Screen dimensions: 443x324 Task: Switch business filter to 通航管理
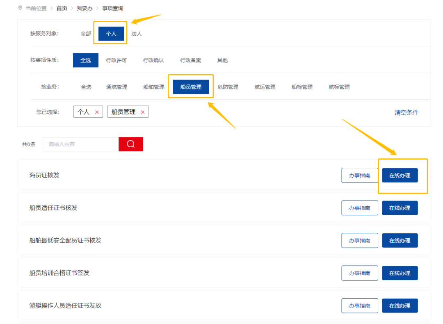click(116, 87)
